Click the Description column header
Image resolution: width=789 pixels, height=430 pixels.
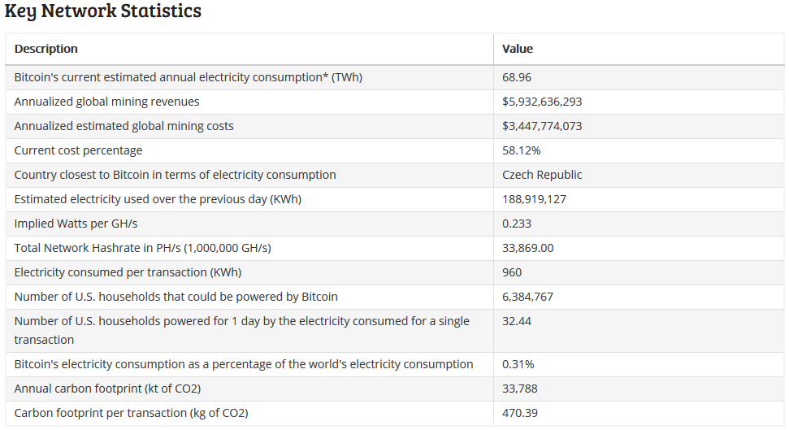[x=46, y=49]
